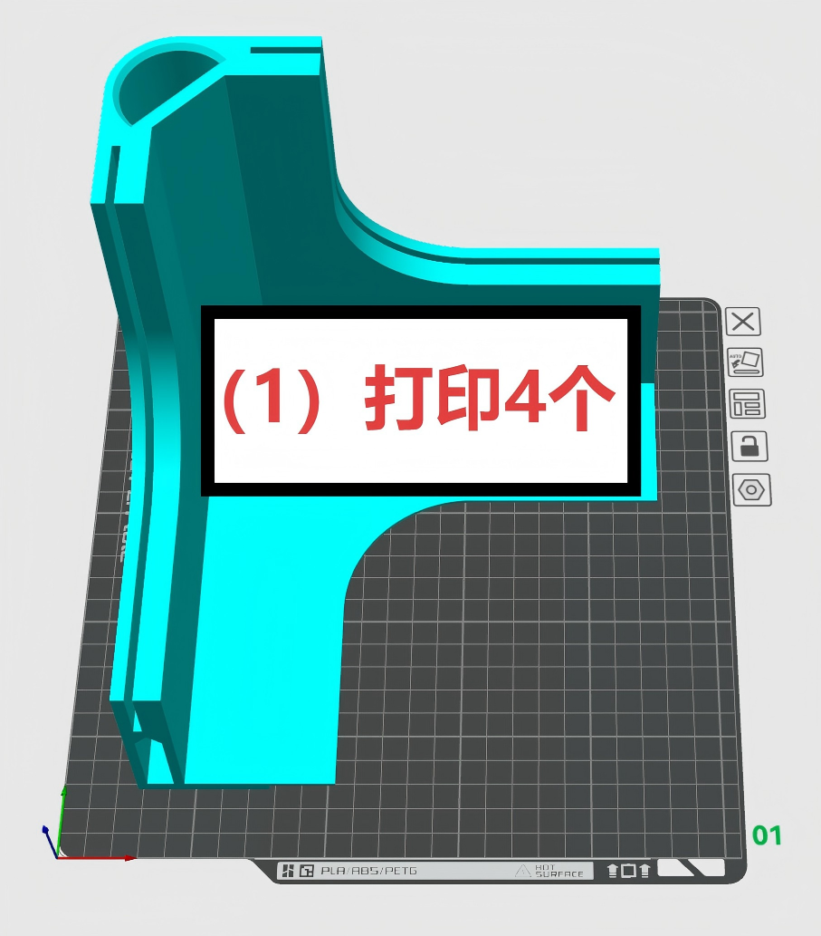
Task: Click the arrange objects layout icon
Action: pos(747,404)
